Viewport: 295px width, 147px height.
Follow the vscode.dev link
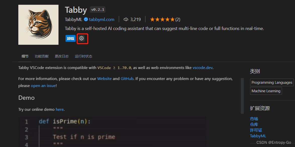(202, 67)
